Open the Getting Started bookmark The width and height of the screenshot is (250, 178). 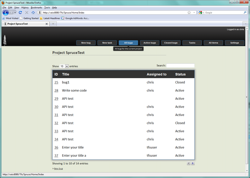point(29,18)
